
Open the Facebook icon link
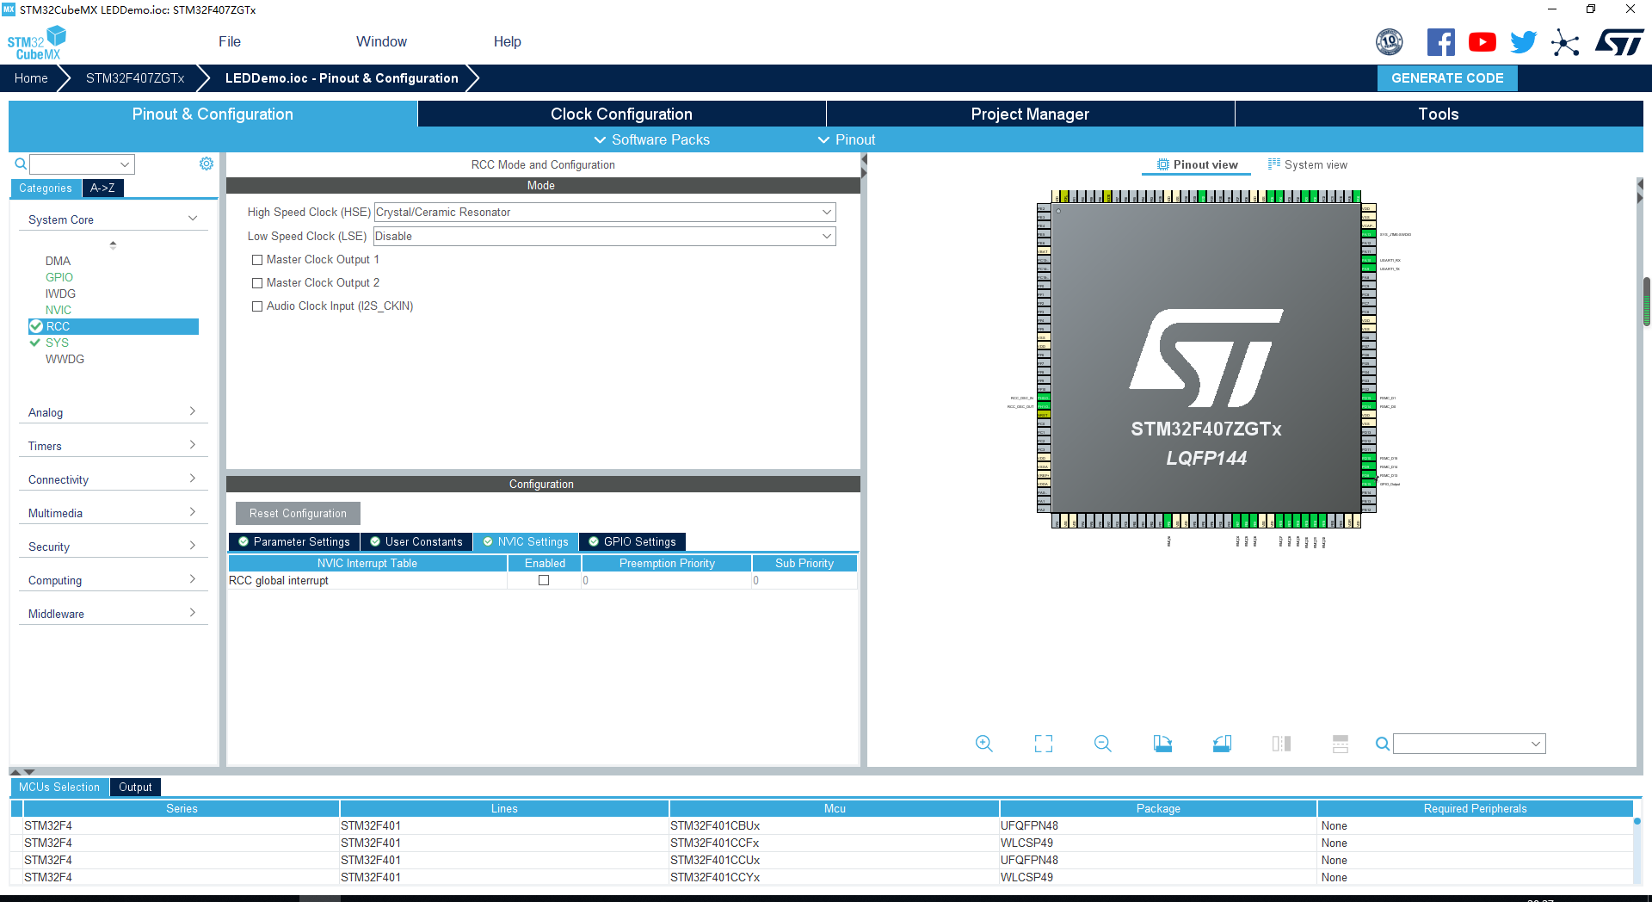(1441, 41)
